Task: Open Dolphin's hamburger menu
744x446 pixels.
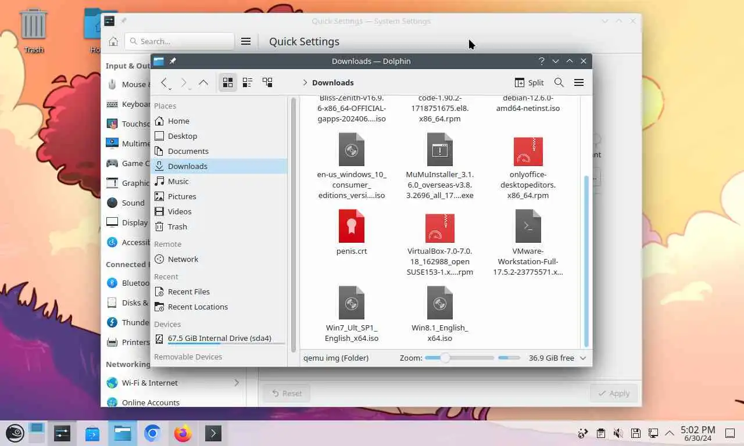Action: coord(579,82)
